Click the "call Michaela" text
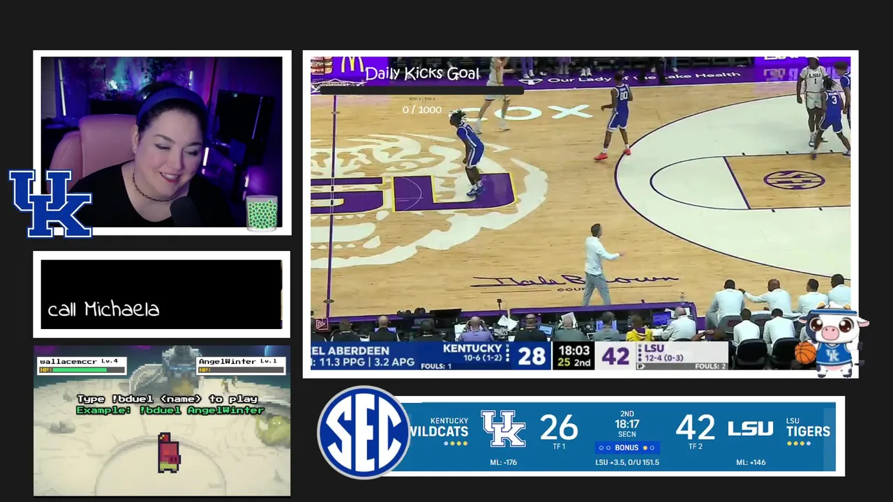The height and width of the screenshot is (502, 893). click(103, 309)
